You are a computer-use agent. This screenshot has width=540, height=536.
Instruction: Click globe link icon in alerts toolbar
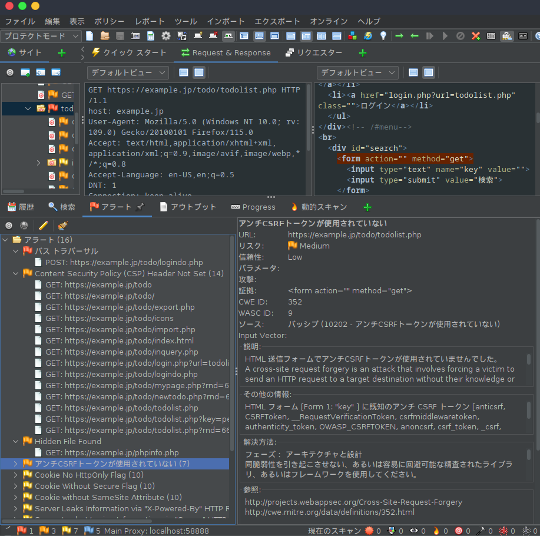coord(24,226)
